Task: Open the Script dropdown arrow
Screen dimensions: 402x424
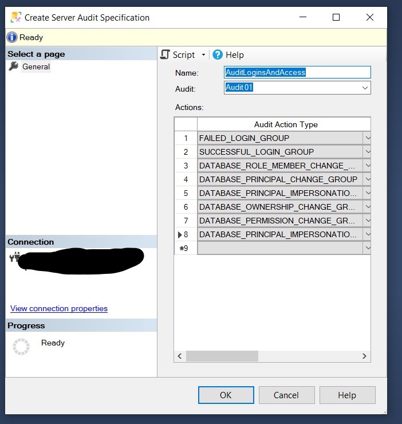Action: 203,55
